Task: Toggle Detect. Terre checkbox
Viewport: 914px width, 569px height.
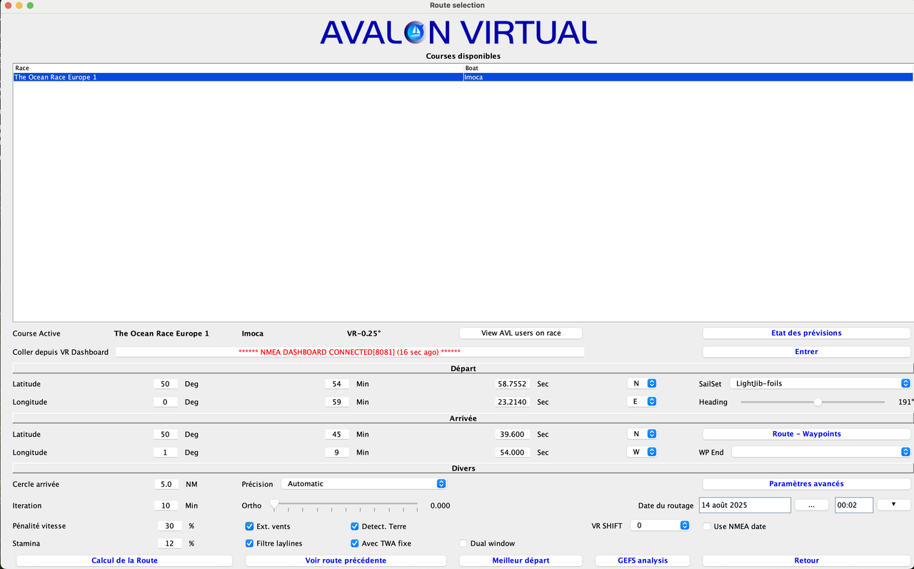Action: pyautogui.click(x=355, y=526)
